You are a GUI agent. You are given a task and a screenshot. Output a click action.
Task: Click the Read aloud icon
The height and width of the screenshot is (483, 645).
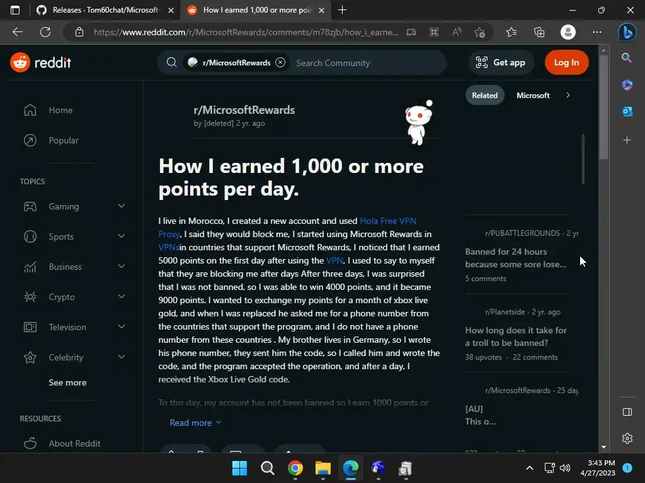(457, 32)
